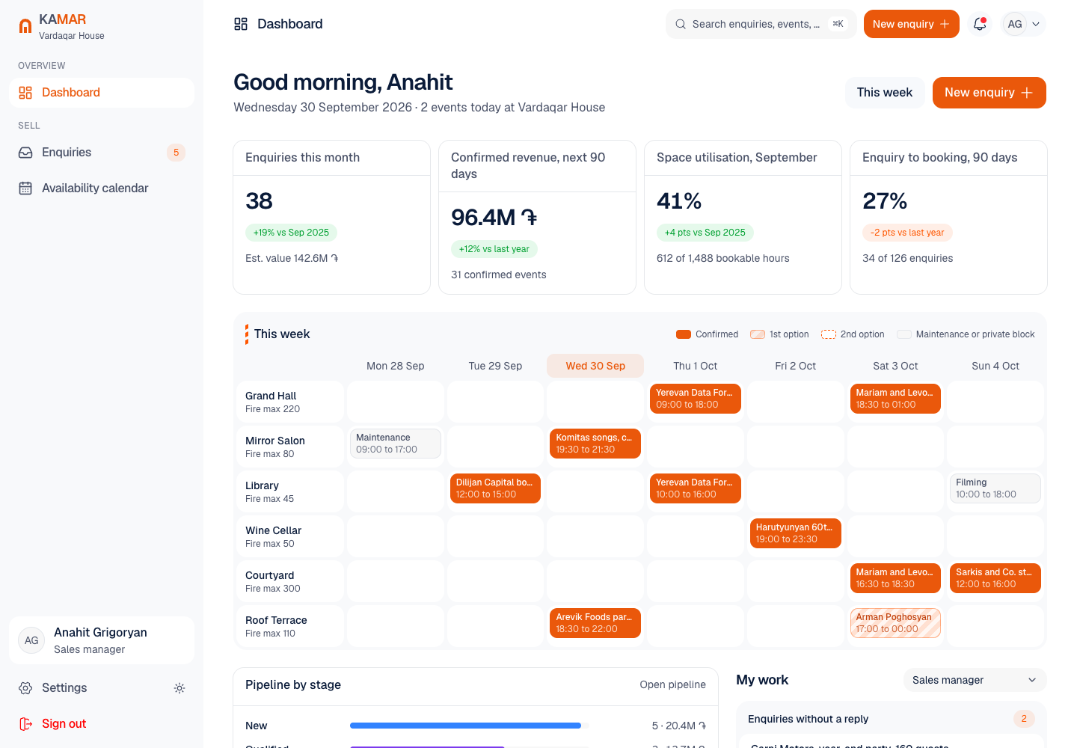Sign out of the account
This screenshot has width=1077, height=748.
point(102,724)
